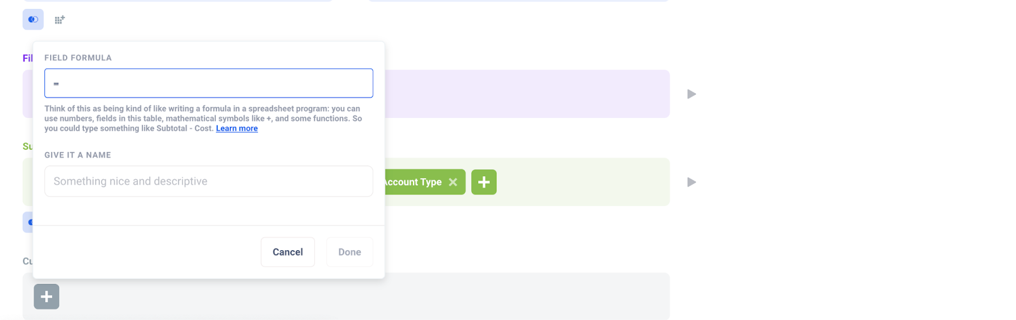Screen dimensions: 1016x320
Task: Click the purple 'Fil' section heading
Action: pos(28,58)
